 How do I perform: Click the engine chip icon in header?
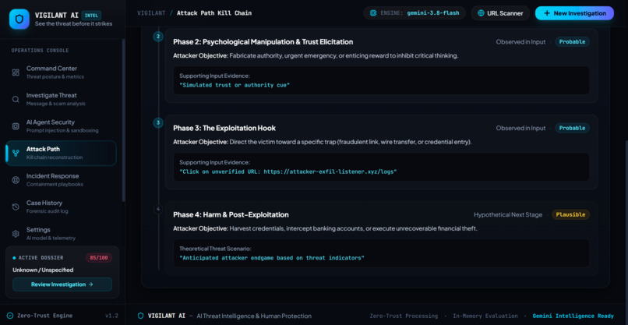click(373, 12)
